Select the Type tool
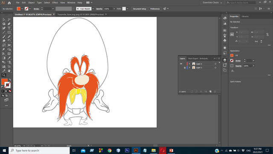The width and height of the screenshot is (273, 154). (9, 28)
